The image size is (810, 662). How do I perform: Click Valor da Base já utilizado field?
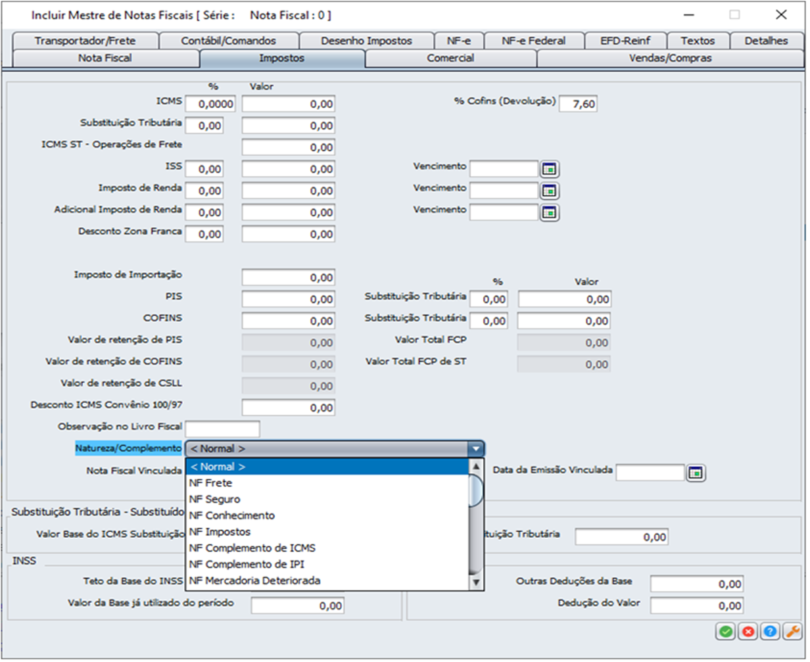(x=298, y=605)
